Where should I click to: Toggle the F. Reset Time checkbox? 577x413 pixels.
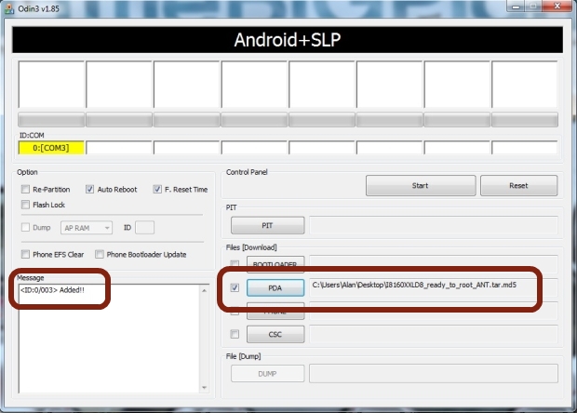coord(157,189)
